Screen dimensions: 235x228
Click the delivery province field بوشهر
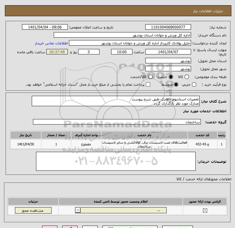[x=168, y=61]
